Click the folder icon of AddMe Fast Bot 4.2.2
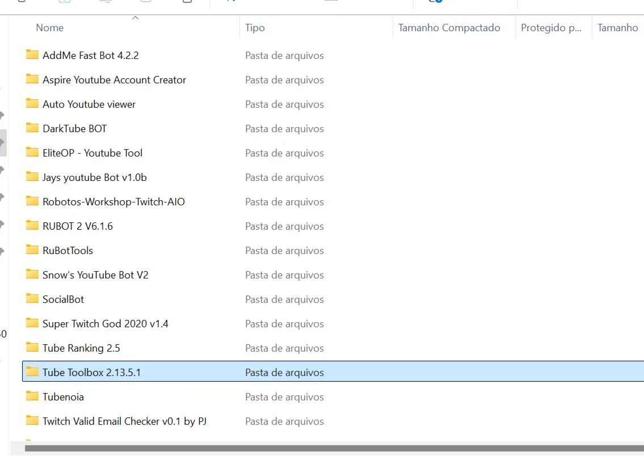The image size is (644, 456). click(x=32, y=54)
